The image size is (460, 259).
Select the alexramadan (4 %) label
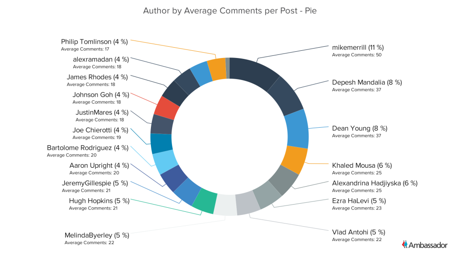[101, 59]
